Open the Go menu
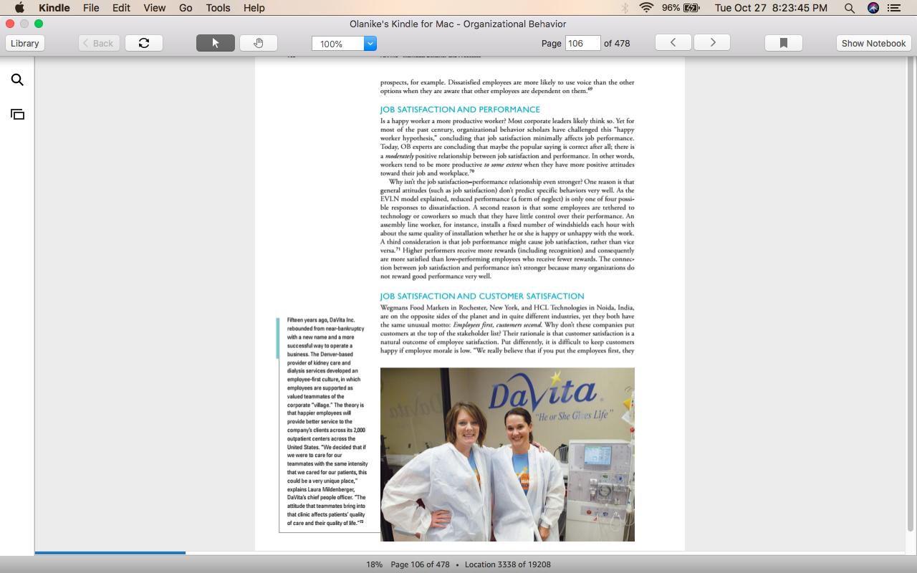 186,8
